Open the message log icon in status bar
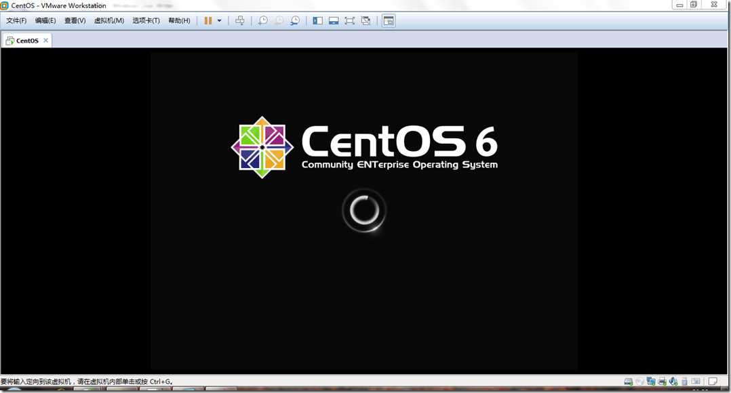 [713, 381]
